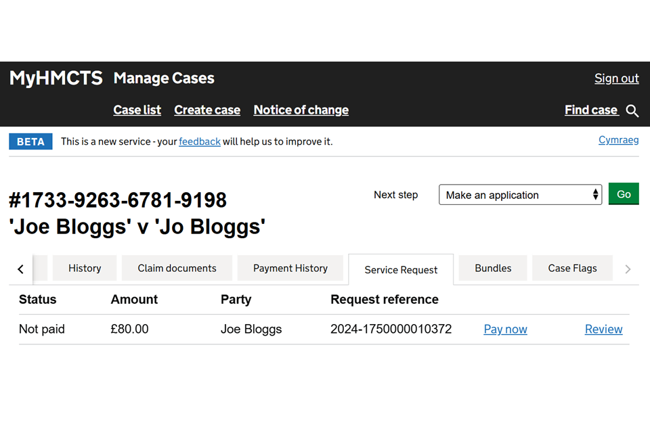Image resolution: width=650 pixels, height=433 pixels.
Task: Switch language to Cymraeg
Action: (x=618, y=141)
